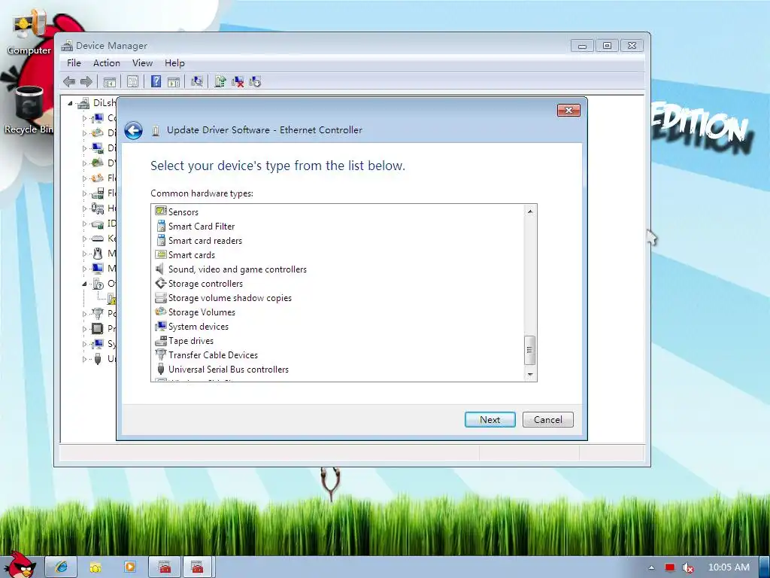
Task: Click the Cancel button
Action: click(548, 420)
